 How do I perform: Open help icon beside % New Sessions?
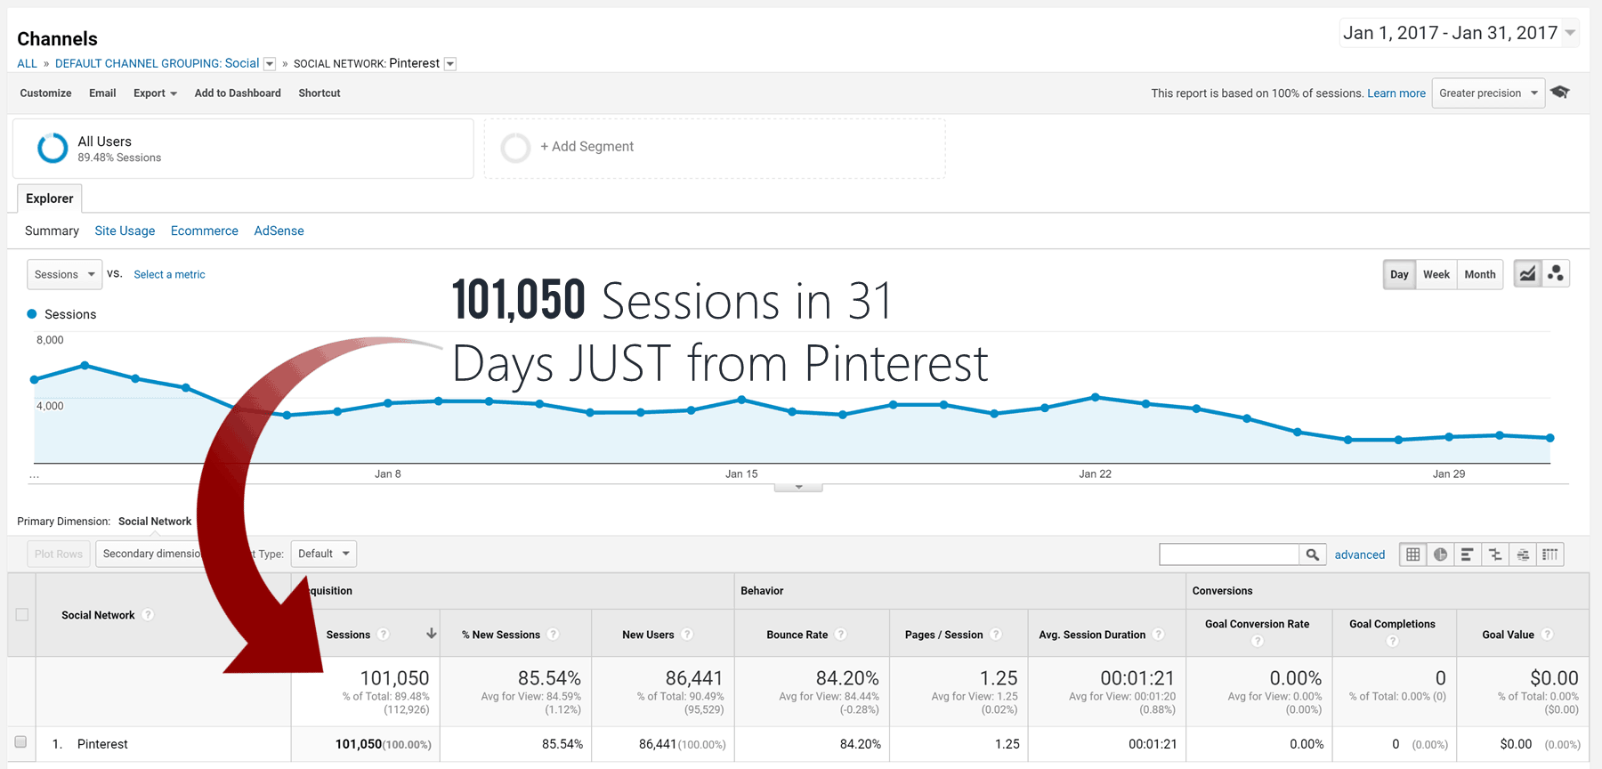553,635
